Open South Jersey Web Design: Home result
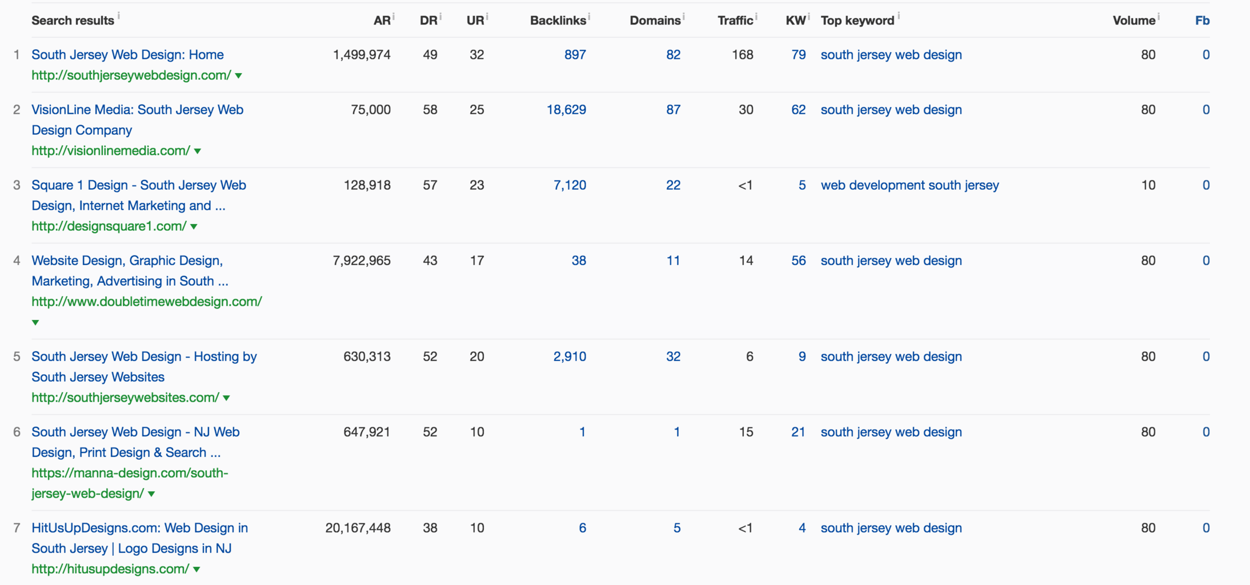1250x585 pixels. coord(127,55)
